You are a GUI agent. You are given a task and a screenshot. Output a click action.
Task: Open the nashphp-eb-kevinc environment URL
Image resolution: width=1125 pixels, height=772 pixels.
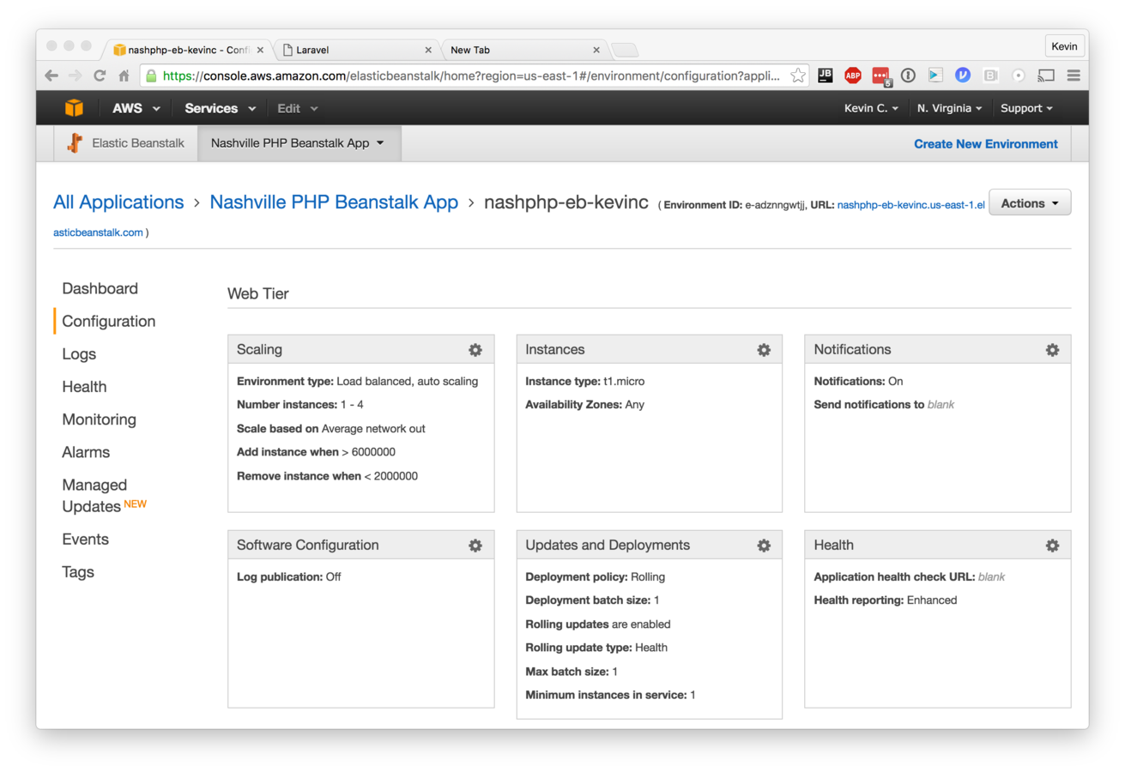910,205
